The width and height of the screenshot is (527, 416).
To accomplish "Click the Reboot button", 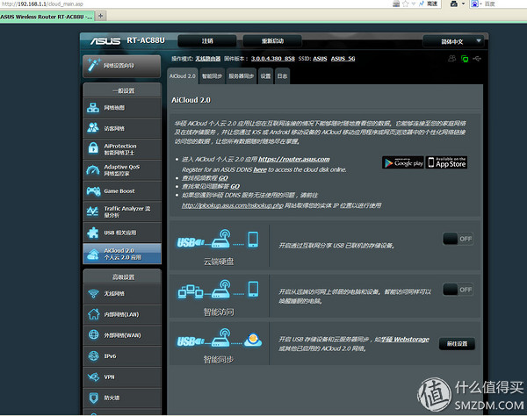I will (x=272, y=41).
